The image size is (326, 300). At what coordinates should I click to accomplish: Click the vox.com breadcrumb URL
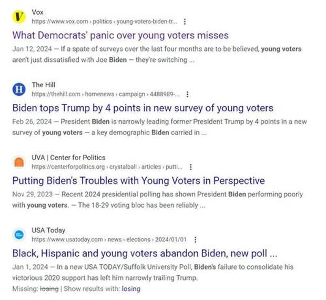[x=104, y=22]
